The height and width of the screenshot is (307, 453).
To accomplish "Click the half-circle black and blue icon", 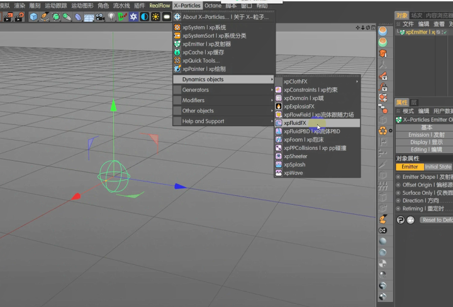I will [145, 17].
